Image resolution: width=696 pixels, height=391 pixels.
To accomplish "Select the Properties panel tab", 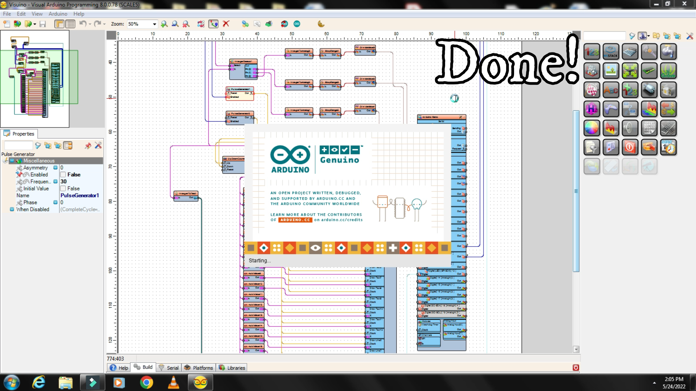I will coord(19,134).
